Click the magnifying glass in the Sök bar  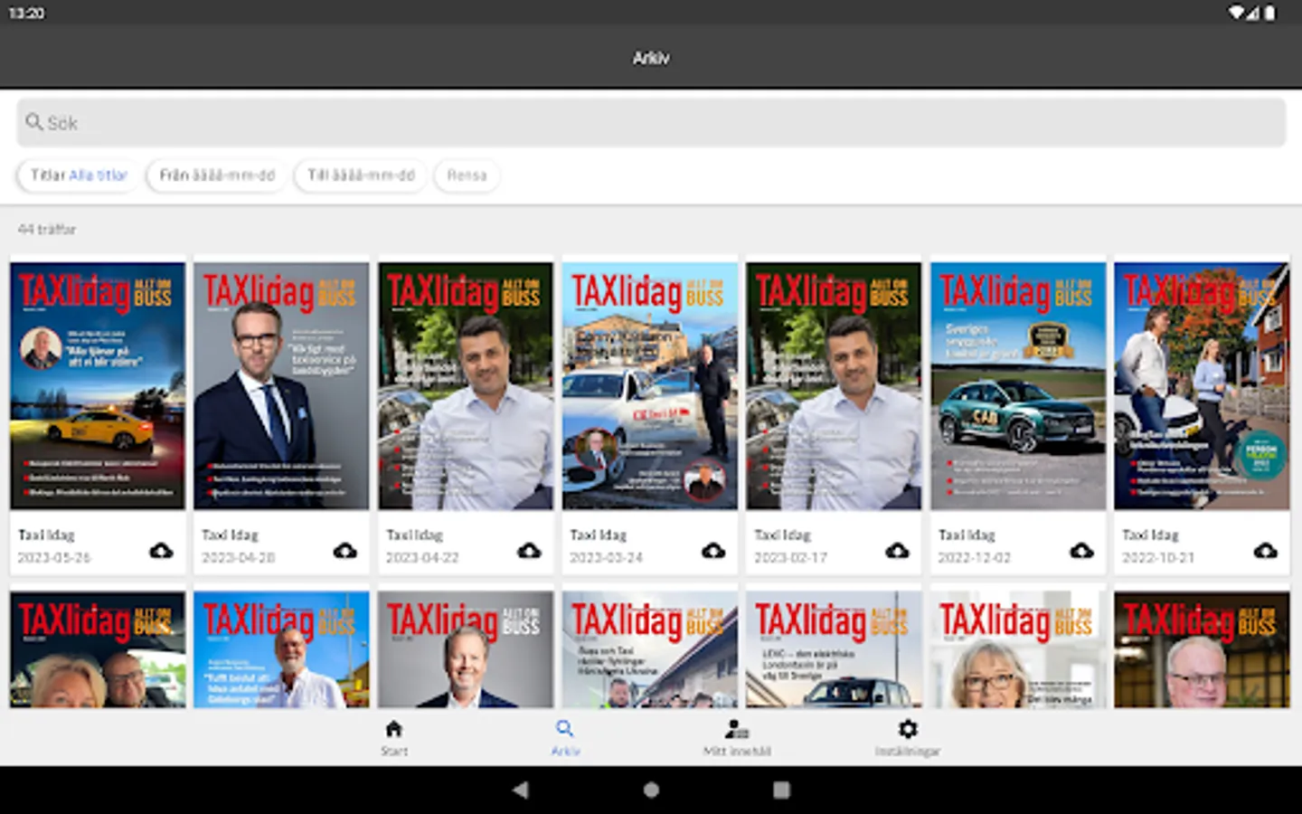pyautogui.click(x=34, y=121)
